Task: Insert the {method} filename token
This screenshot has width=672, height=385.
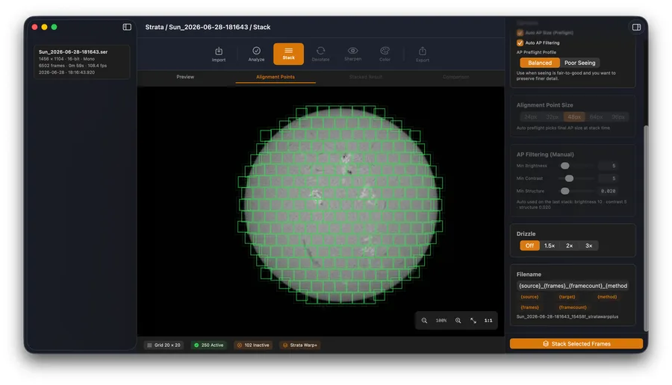Action: tap(607, 297)
